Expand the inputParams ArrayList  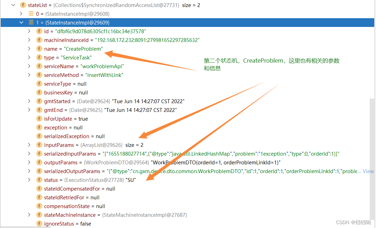pos(29,145)
